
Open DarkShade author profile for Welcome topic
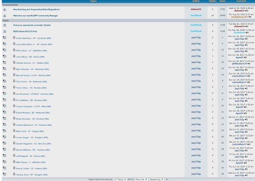(x=196, y=15)
